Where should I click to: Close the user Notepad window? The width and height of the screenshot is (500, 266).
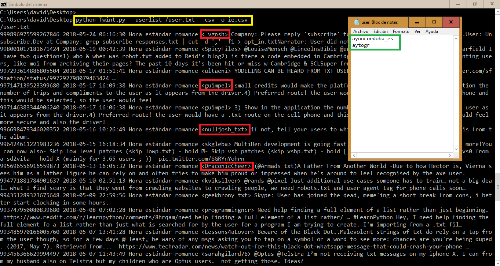click(451, 22)
